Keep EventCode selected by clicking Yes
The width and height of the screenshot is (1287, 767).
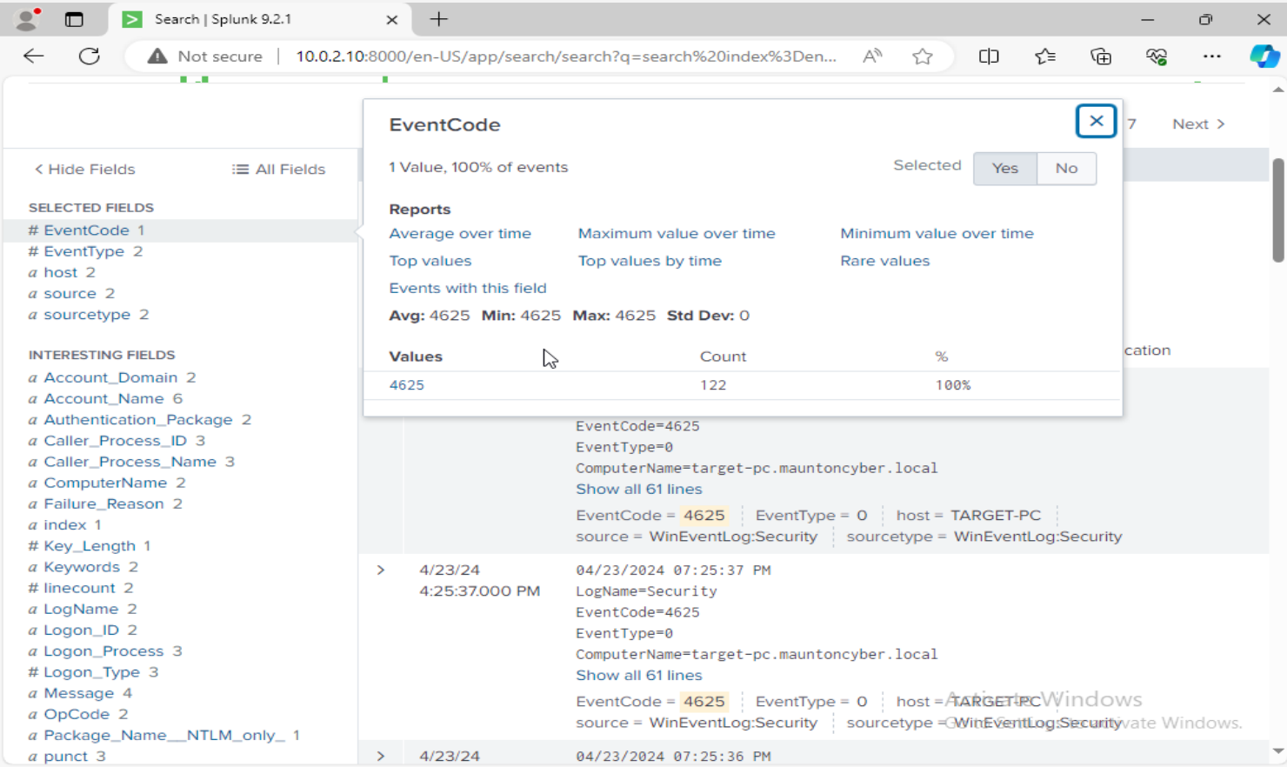click(x=1005, y=169)
